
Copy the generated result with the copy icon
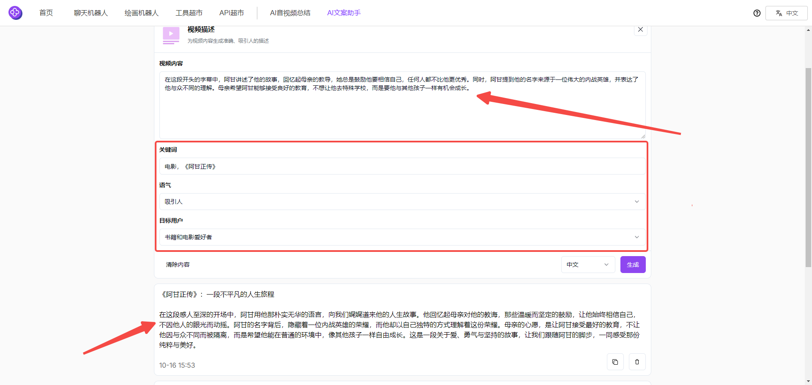[615, 362]
